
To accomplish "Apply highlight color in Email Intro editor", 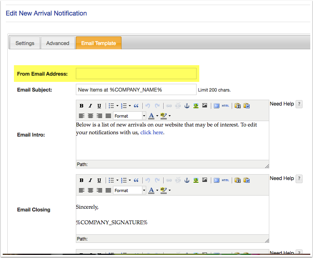I will (x=164, y=116).
